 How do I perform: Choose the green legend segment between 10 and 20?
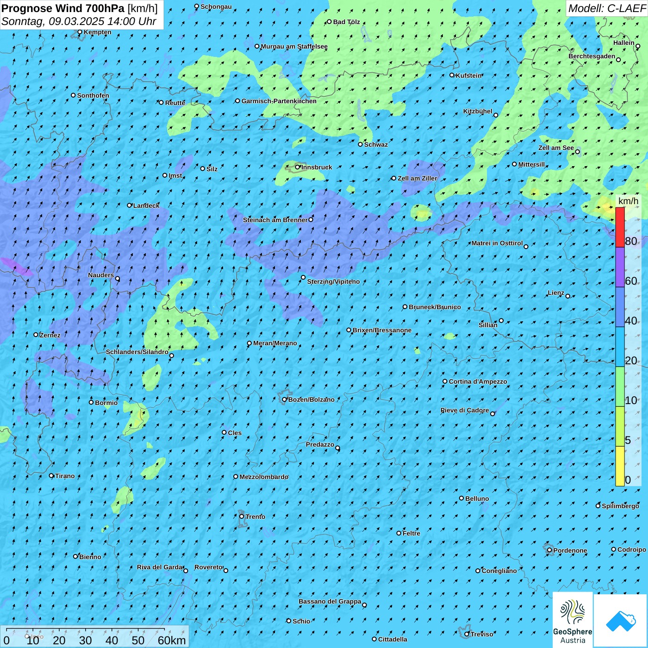click(620, 387)
